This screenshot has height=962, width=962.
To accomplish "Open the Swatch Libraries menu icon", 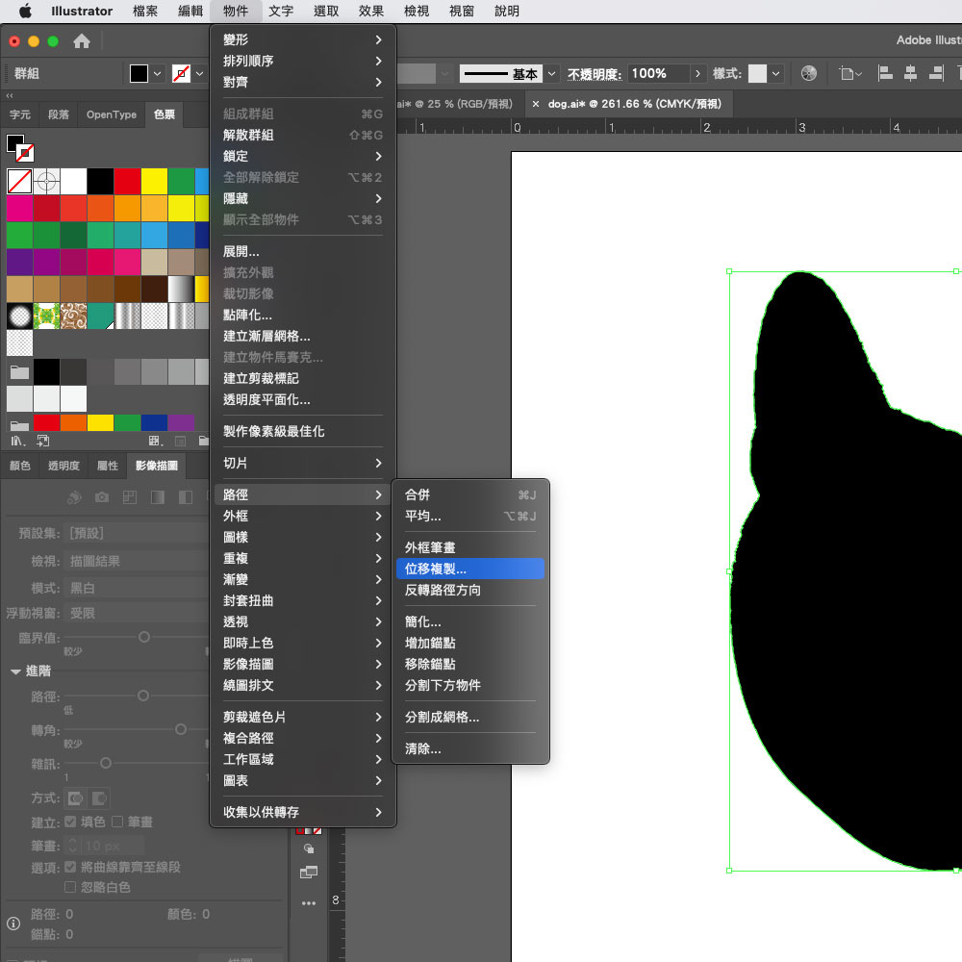I will (x=17, y=441).
